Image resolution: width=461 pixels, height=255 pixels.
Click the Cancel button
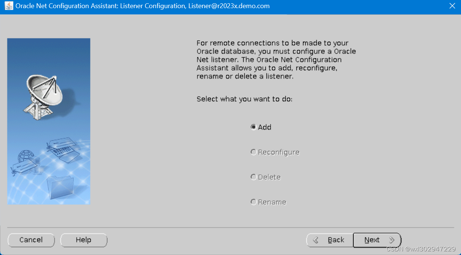click(x=31, y=240)
